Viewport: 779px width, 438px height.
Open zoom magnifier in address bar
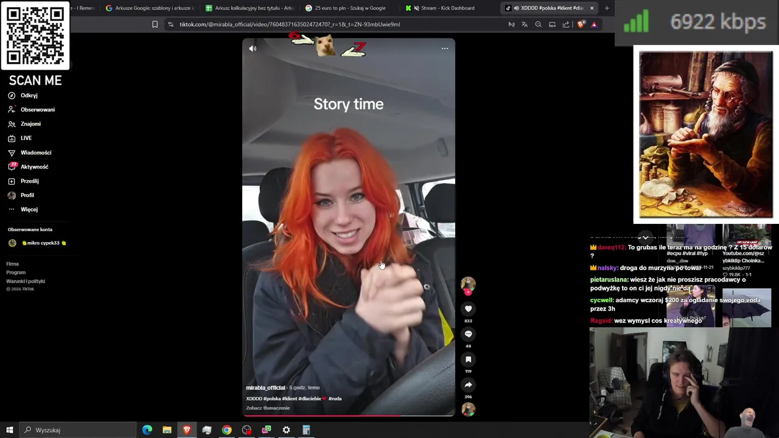point(538,24)
